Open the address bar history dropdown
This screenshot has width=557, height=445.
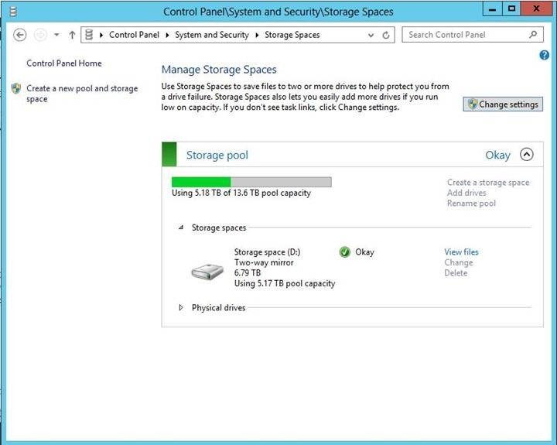point(371,35)
